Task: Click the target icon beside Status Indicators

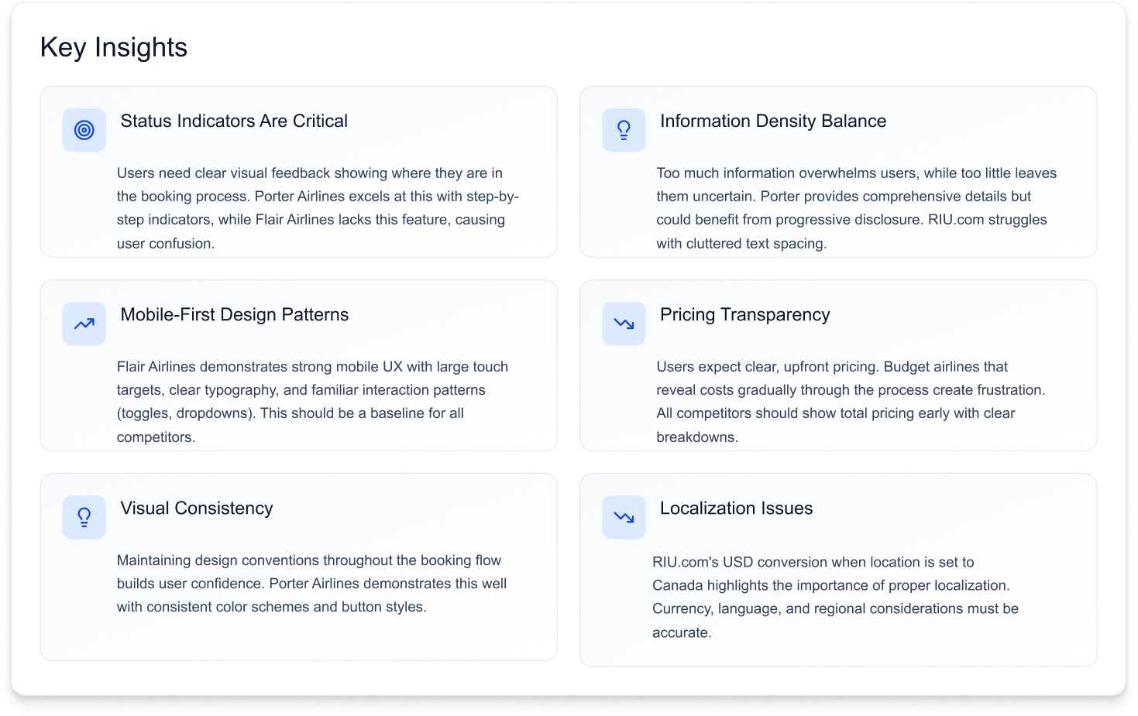Action: (84, 130)
